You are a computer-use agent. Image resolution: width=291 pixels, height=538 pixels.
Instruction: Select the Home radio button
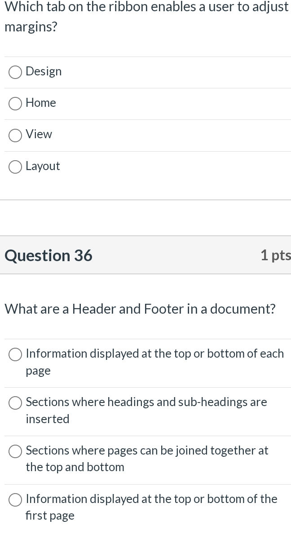pos(15,104)
